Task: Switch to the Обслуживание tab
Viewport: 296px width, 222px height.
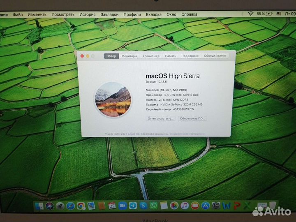Action: (215, 55)
